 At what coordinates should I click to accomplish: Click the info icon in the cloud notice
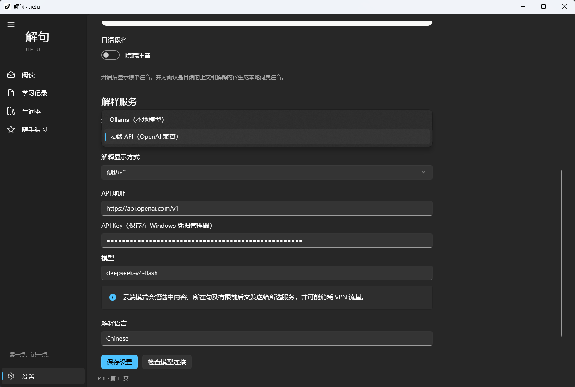click(x=112, y=297)
